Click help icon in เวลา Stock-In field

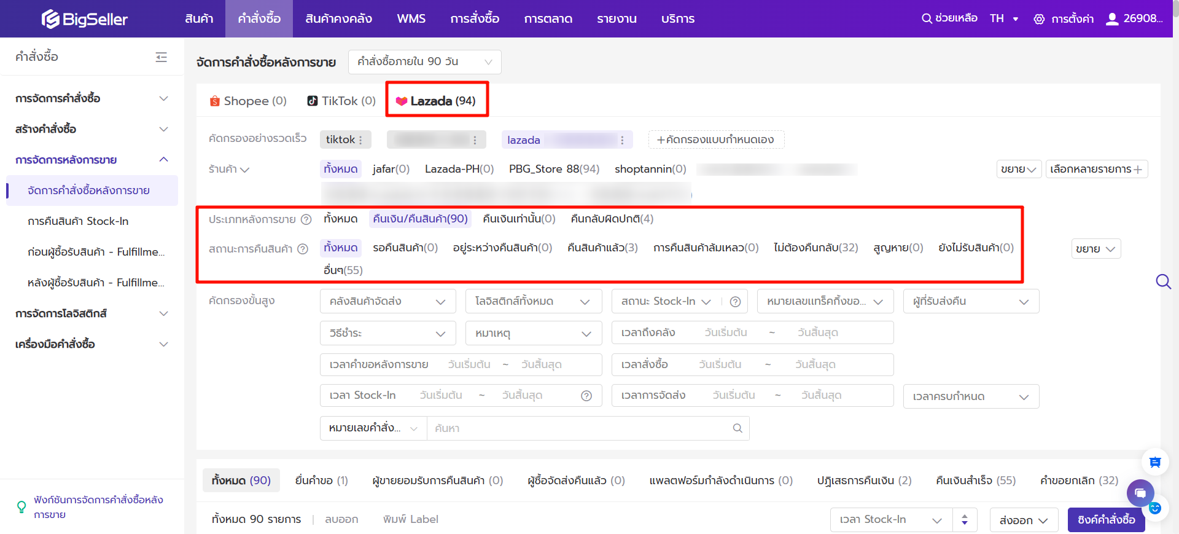click(586, 396)
